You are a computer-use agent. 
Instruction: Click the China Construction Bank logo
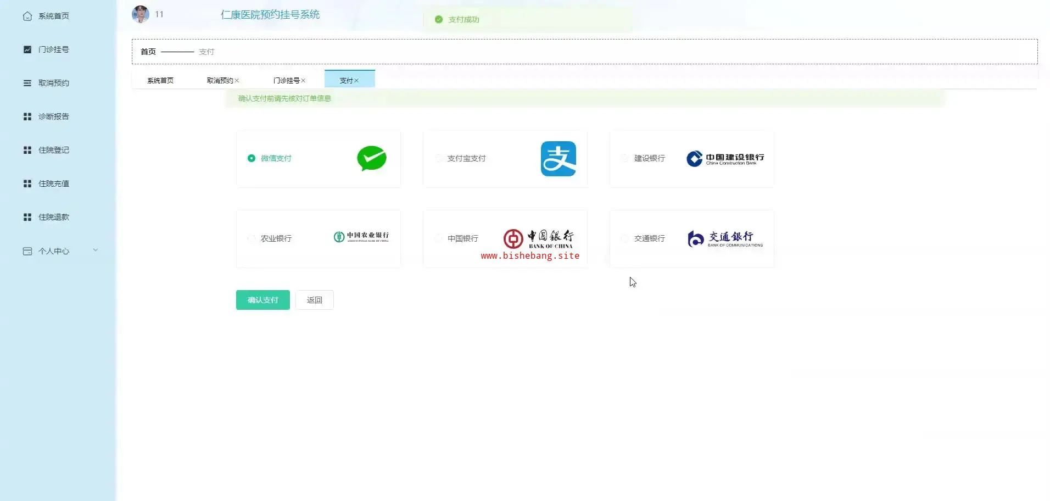725,159
